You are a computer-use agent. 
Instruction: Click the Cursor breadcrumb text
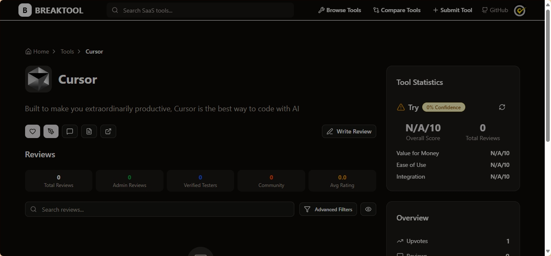[94, 51]
